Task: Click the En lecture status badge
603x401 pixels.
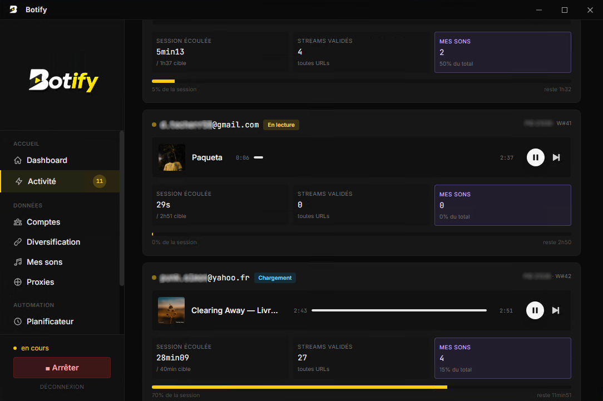Action: tap(281, 125)
